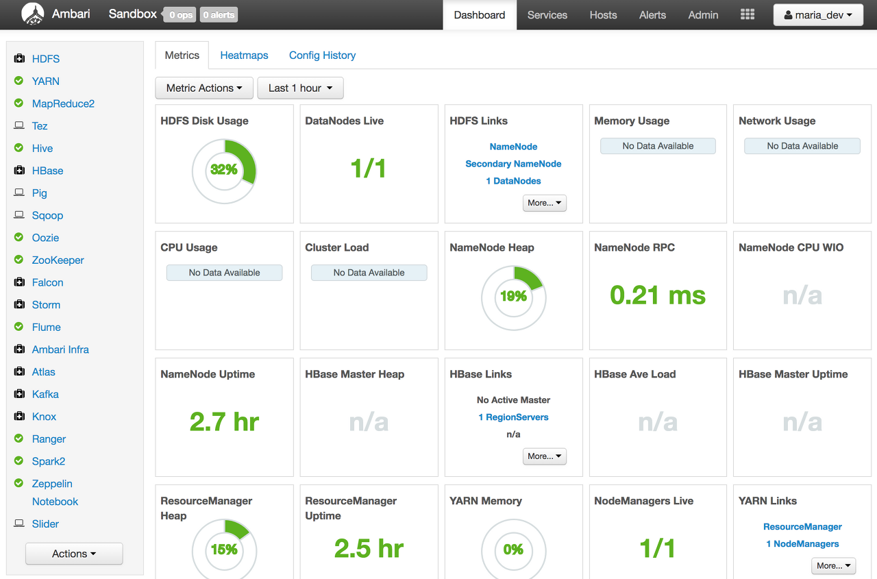This screenshot has height=579, width=877.
Task: Click the Sandbox cluster name
Action: pyautogui.click(x=133, y=14)
